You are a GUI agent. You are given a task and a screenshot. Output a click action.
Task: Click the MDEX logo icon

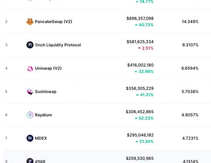[x=30, y=138]
